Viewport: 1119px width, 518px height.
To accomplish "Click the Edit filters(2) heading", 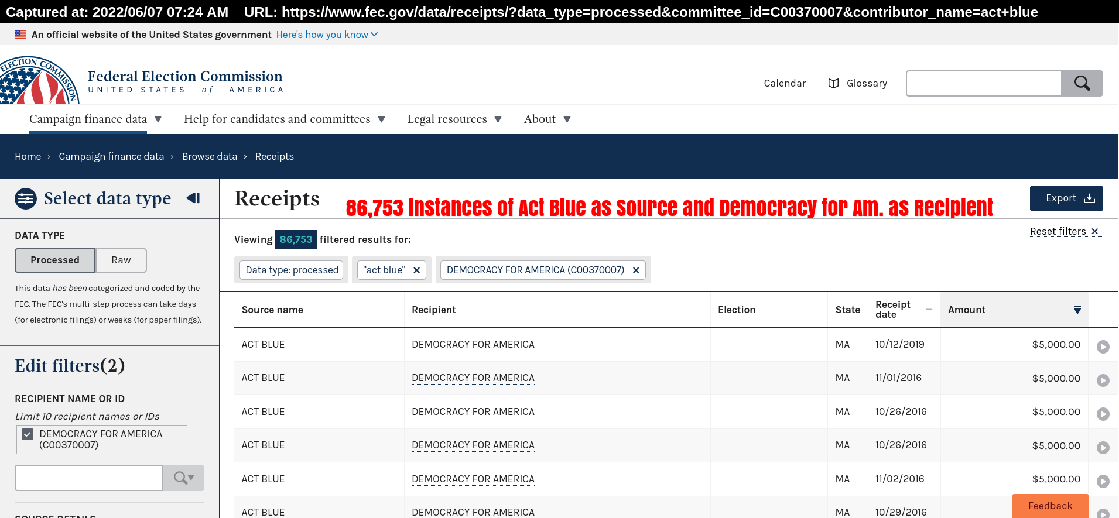I will 70,366.
